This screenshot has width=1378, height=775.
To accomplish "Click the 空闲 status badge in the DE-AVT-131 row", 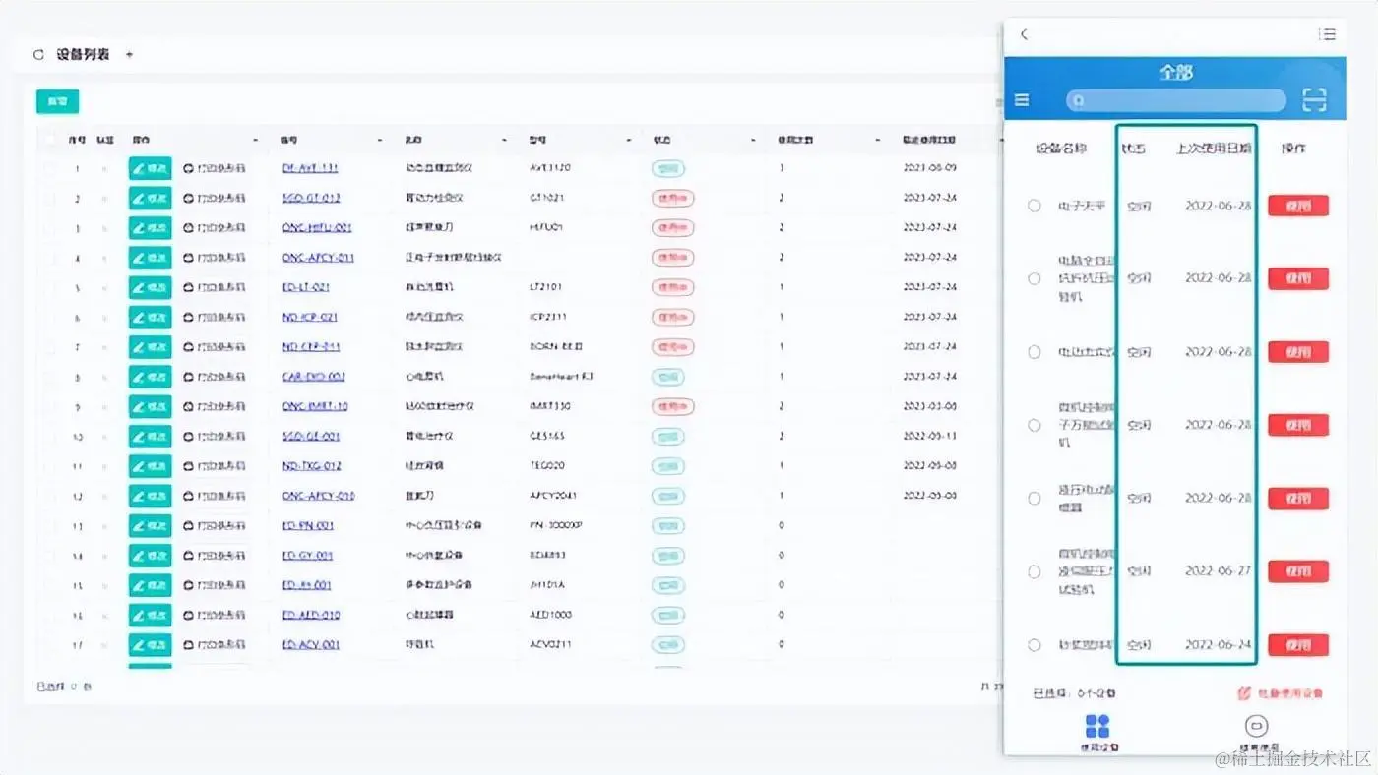I will tap(667, 168).
